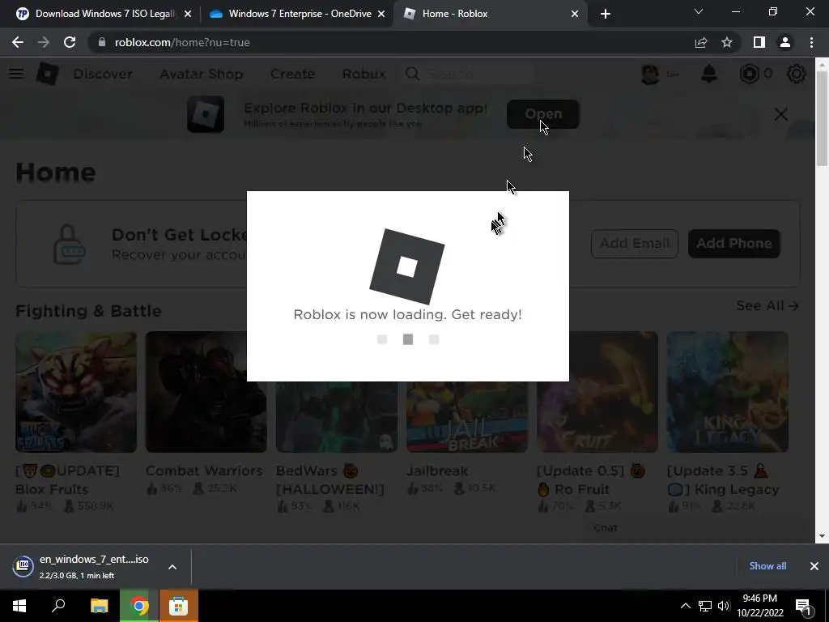Click See All for Fighting & Battle
The height and width of the screenshot is (622, 829).
[x=767, y=305]
